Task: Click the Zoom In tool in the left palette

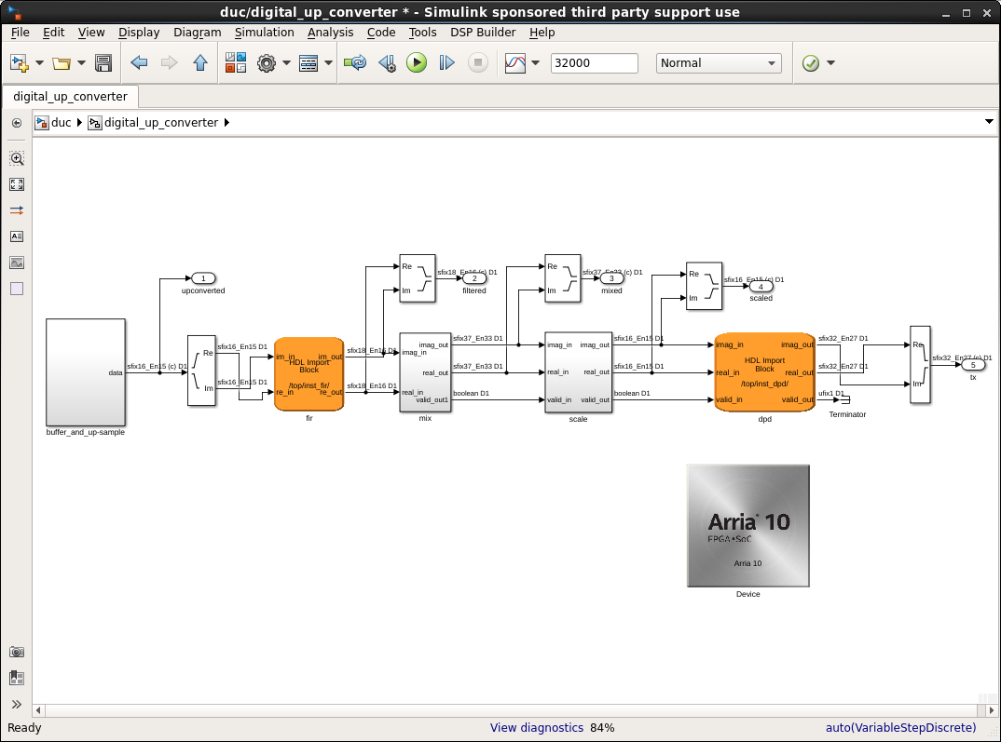Action: (17, 159)
